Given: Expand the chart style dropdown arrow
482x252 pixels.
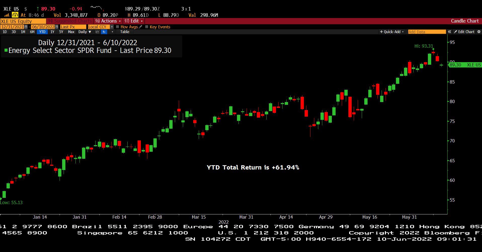Looking at the screenshot, I should pyautogui.click(x=112, y=32).
